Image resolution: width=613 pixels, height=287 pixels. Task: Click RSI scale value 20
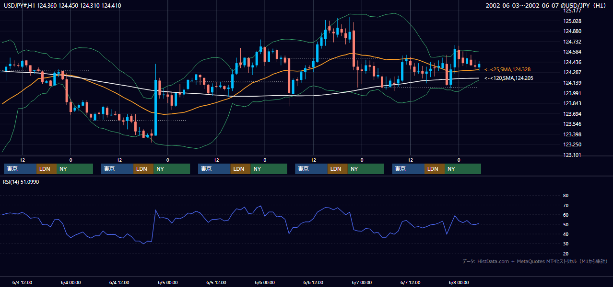coord(566,254)
